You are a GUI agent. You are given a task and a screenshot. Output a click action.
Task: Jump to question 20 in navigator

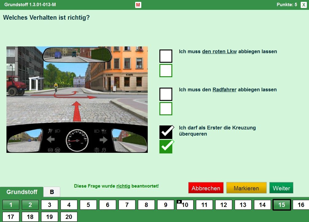69,217
